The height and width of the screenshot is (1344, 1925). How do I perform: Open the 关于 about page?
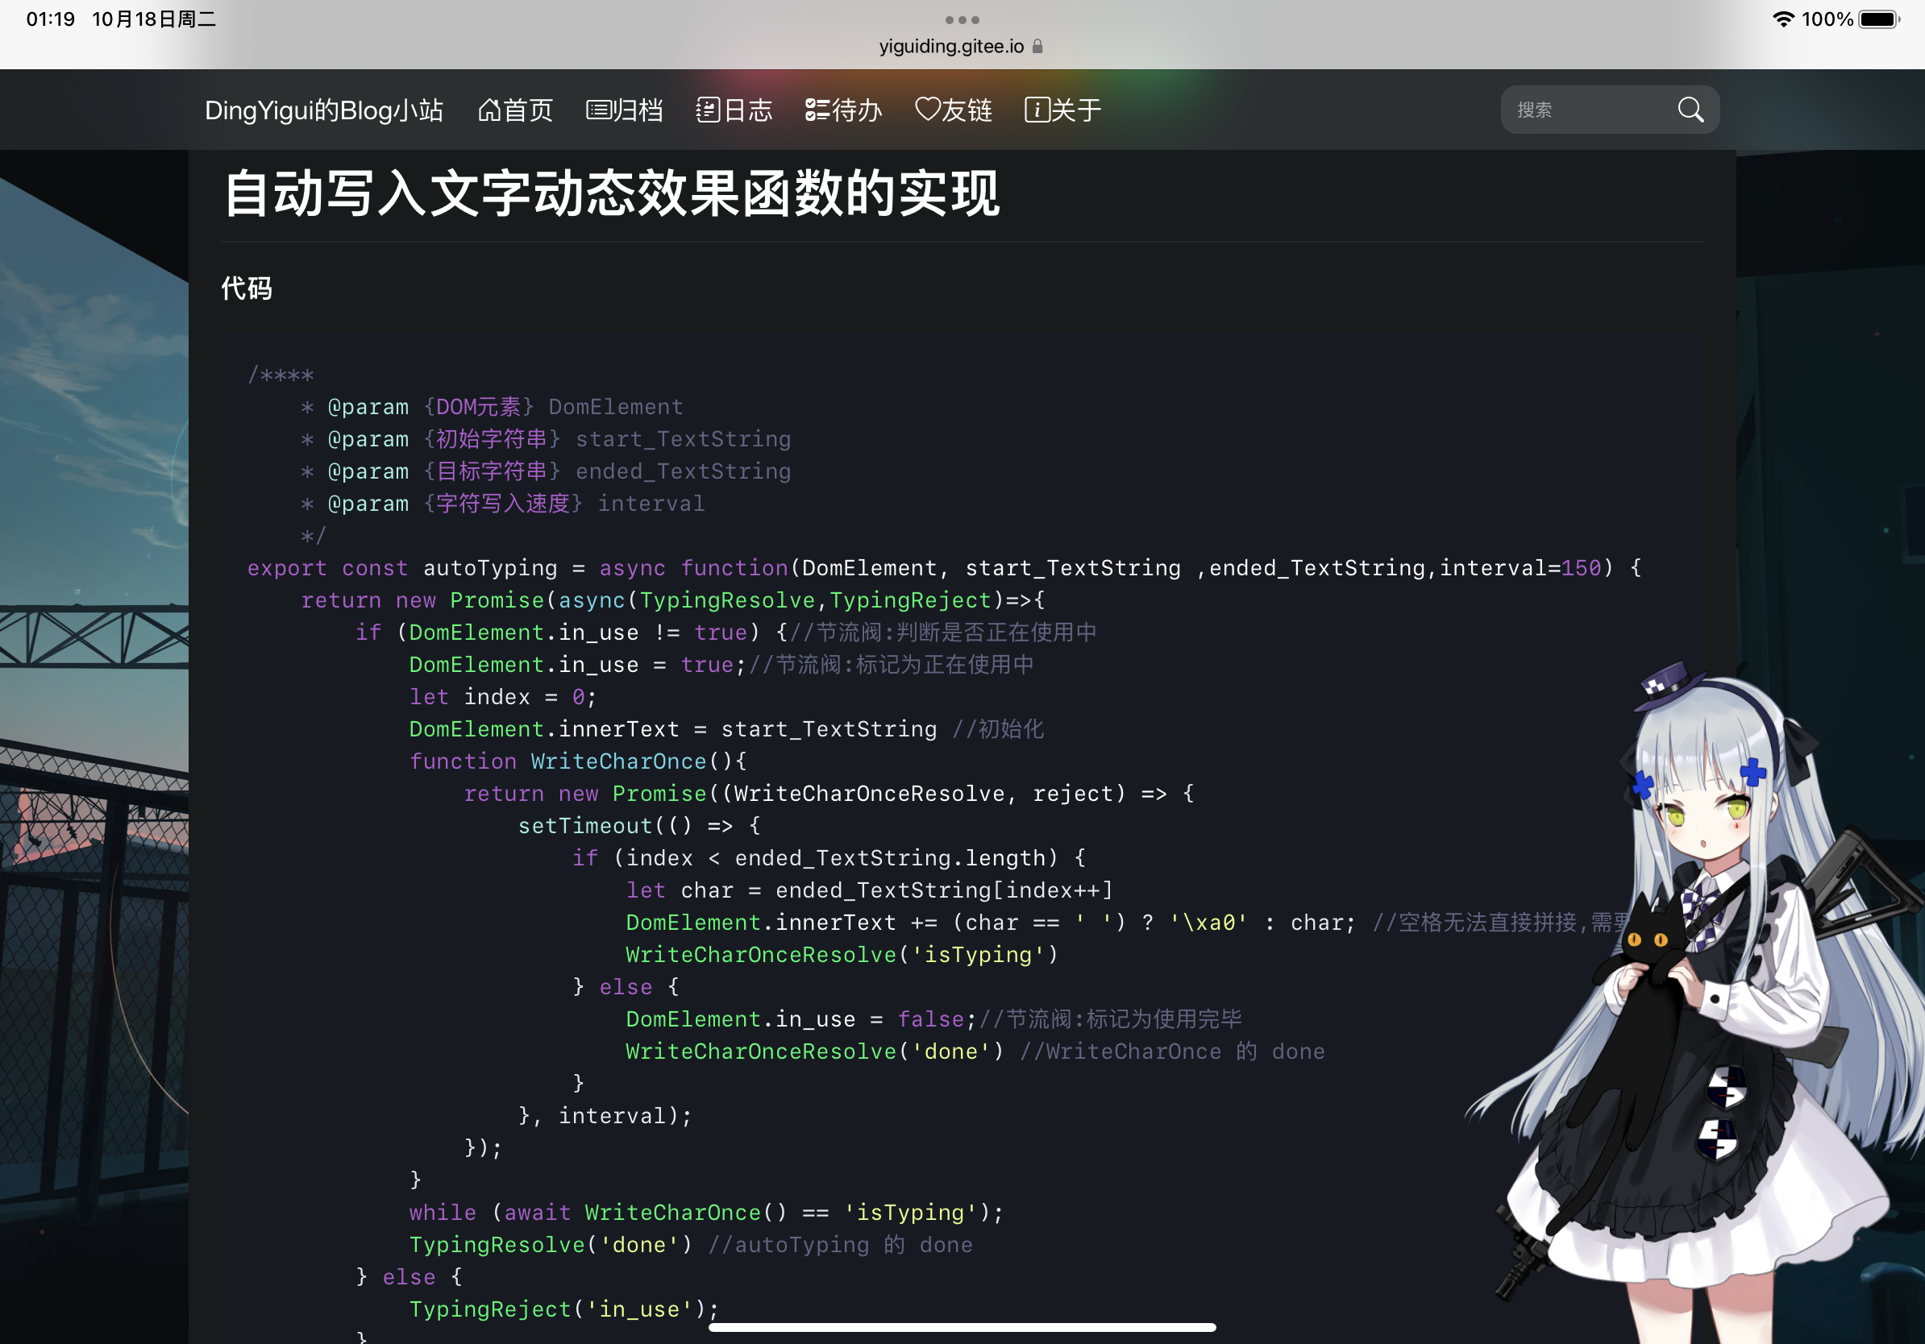[1062, 110]
